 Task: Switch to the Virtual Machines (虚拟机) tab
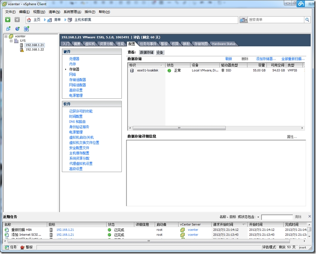90,44
